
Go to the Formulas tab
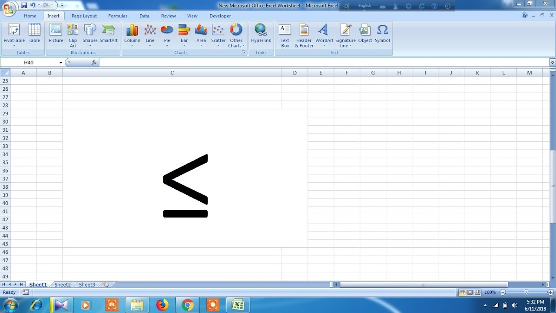(x=118, y=16)
